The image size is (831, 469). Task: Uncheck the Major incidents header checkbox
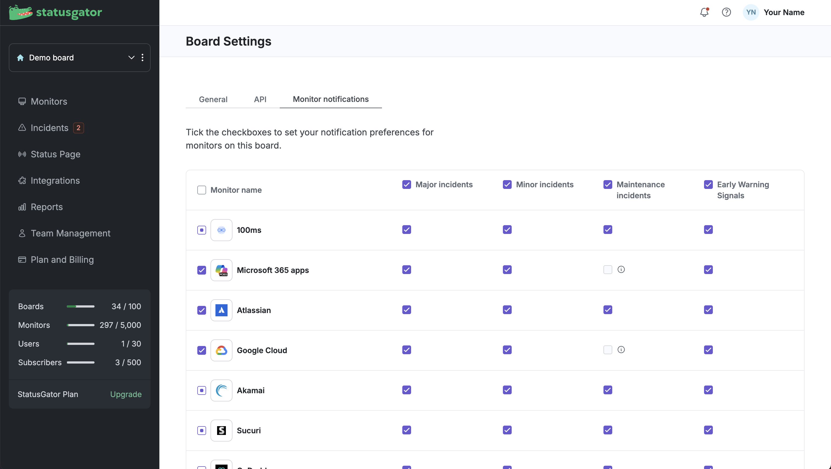point(406,184)
